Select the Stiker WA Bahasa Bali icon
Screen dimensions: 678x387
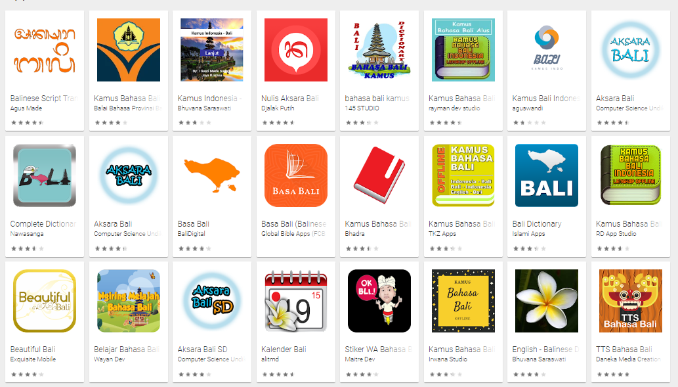(x=379, y=301)
